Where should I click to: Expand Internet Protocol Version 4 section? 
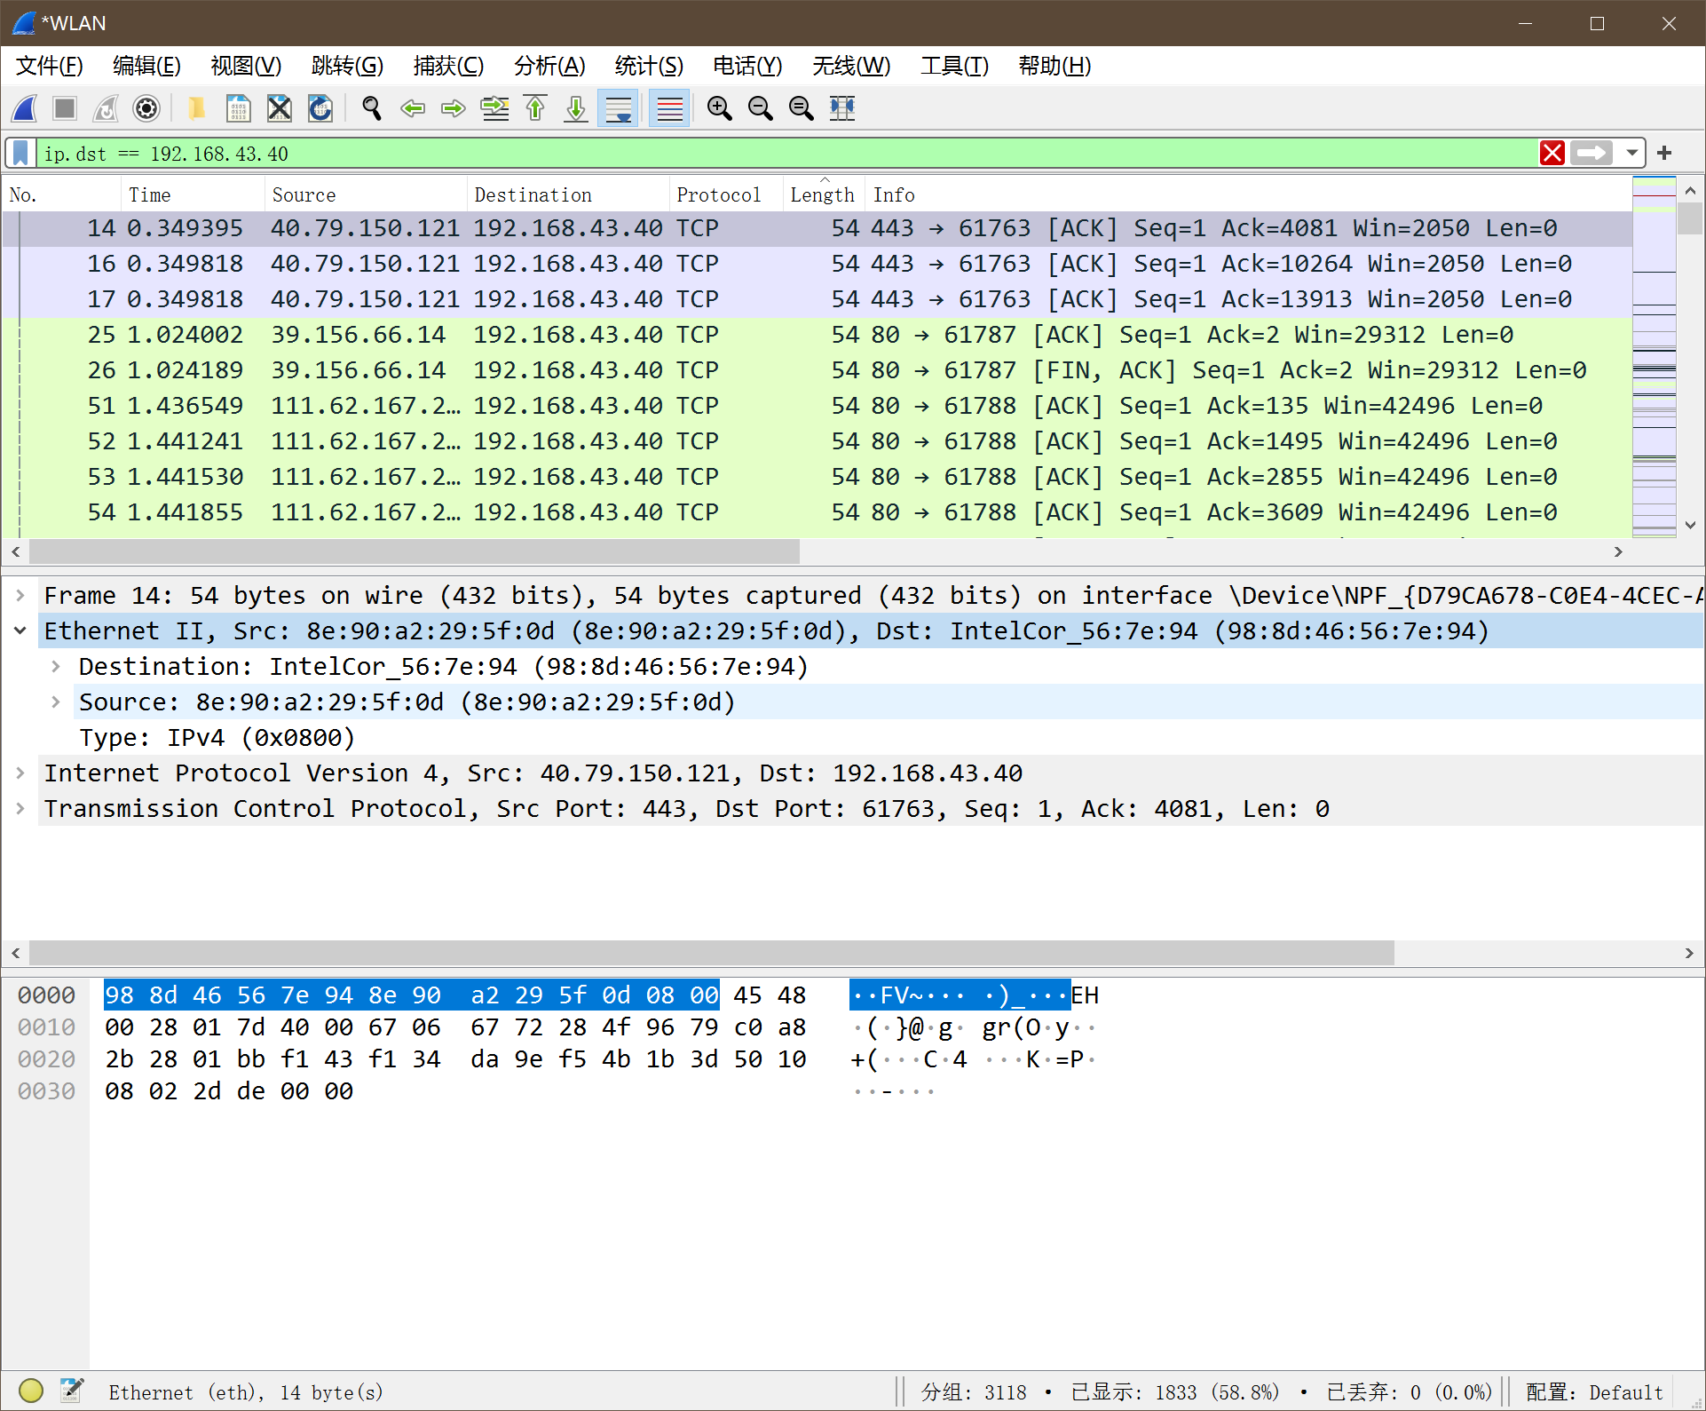(20, 773)
